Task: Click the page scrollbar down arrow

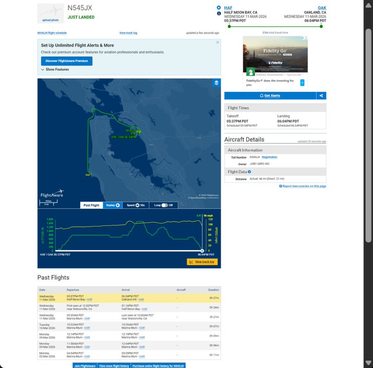Action: coord(368,363)
